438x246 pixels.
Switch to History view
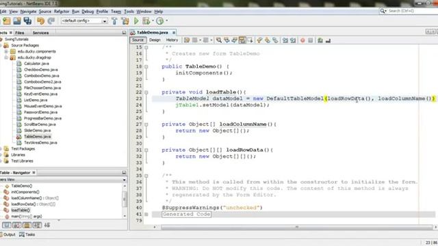point(172,40)
